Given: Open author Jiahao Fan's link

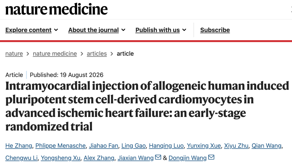Looking at the screenshot, I should 104,146.
